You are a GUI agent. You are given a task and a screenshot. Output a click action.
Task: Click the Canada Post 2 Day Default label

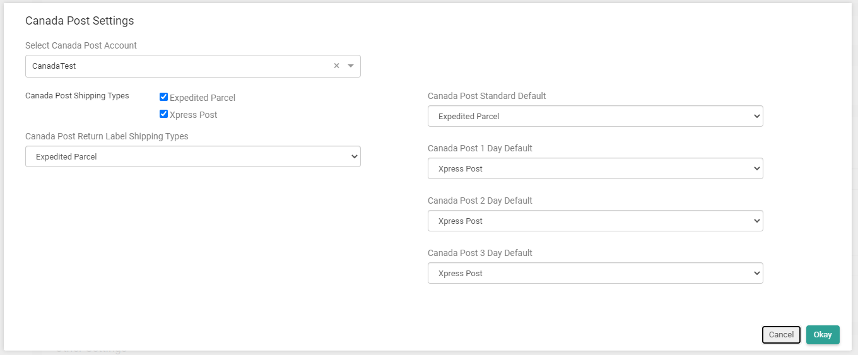pyautogui.click(x=480, y=201)
